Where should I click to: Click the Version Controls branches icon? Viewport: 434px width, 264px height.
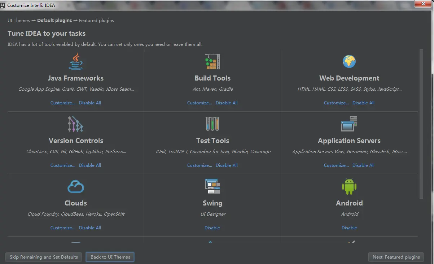coord(75,124)
